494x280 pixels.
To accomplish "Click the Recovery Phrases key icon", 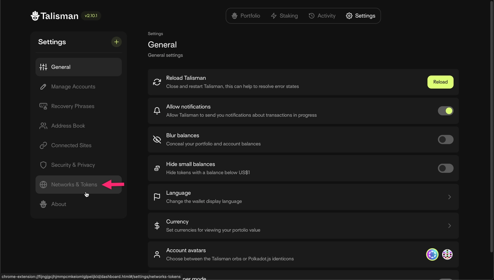I will click(x=43, y=106).
